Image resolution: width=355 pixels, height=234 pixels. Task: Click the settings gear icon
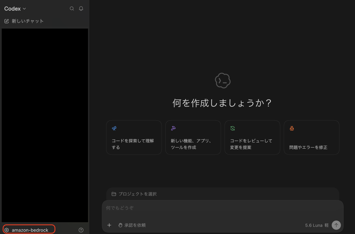point(7,230)
